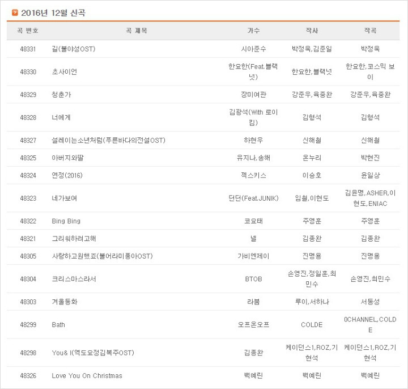Select song number 48303
The width and height of the screenshot is (408, 389).
click(28, 302)
